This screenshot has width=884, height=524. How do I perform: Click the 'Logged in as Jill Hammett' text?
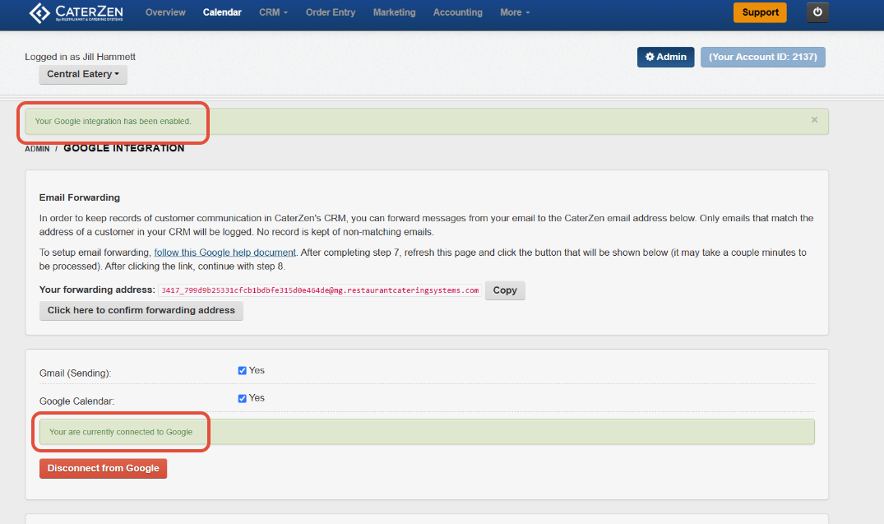(80, 57)
